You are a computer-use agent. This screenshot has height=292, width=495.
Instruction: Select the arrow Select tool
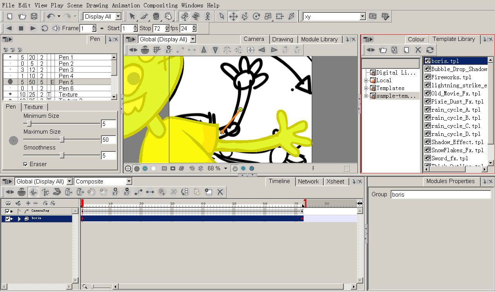[x=132, y=16]
